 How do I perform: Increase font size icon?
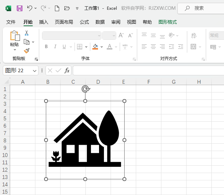coord(121,35)
